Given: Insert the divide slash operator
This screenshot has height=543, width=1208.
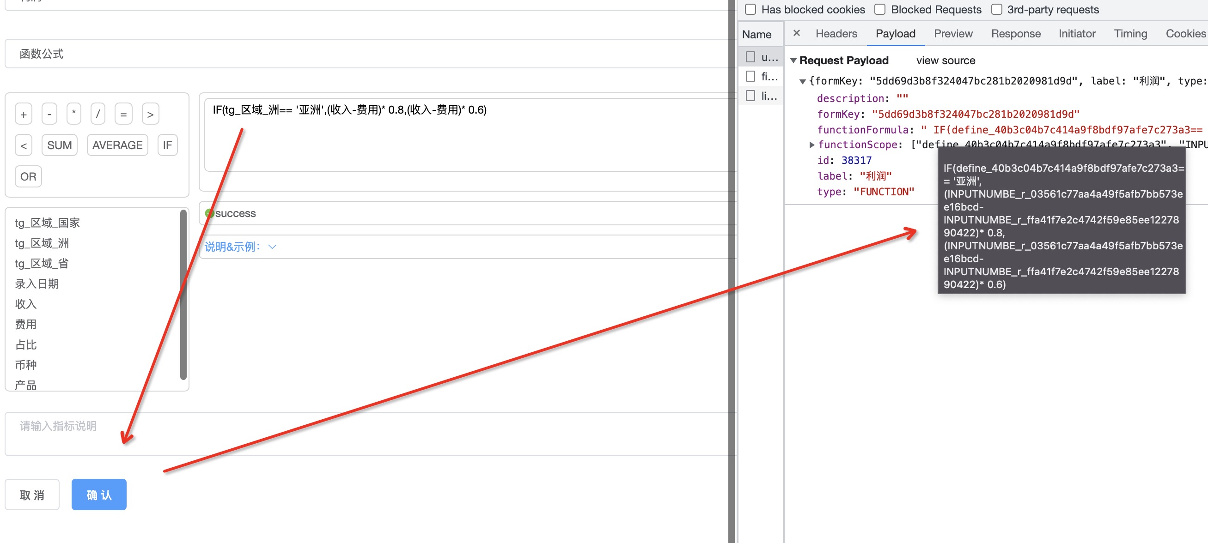Looking at the screenshot, I should click(98, 114).
